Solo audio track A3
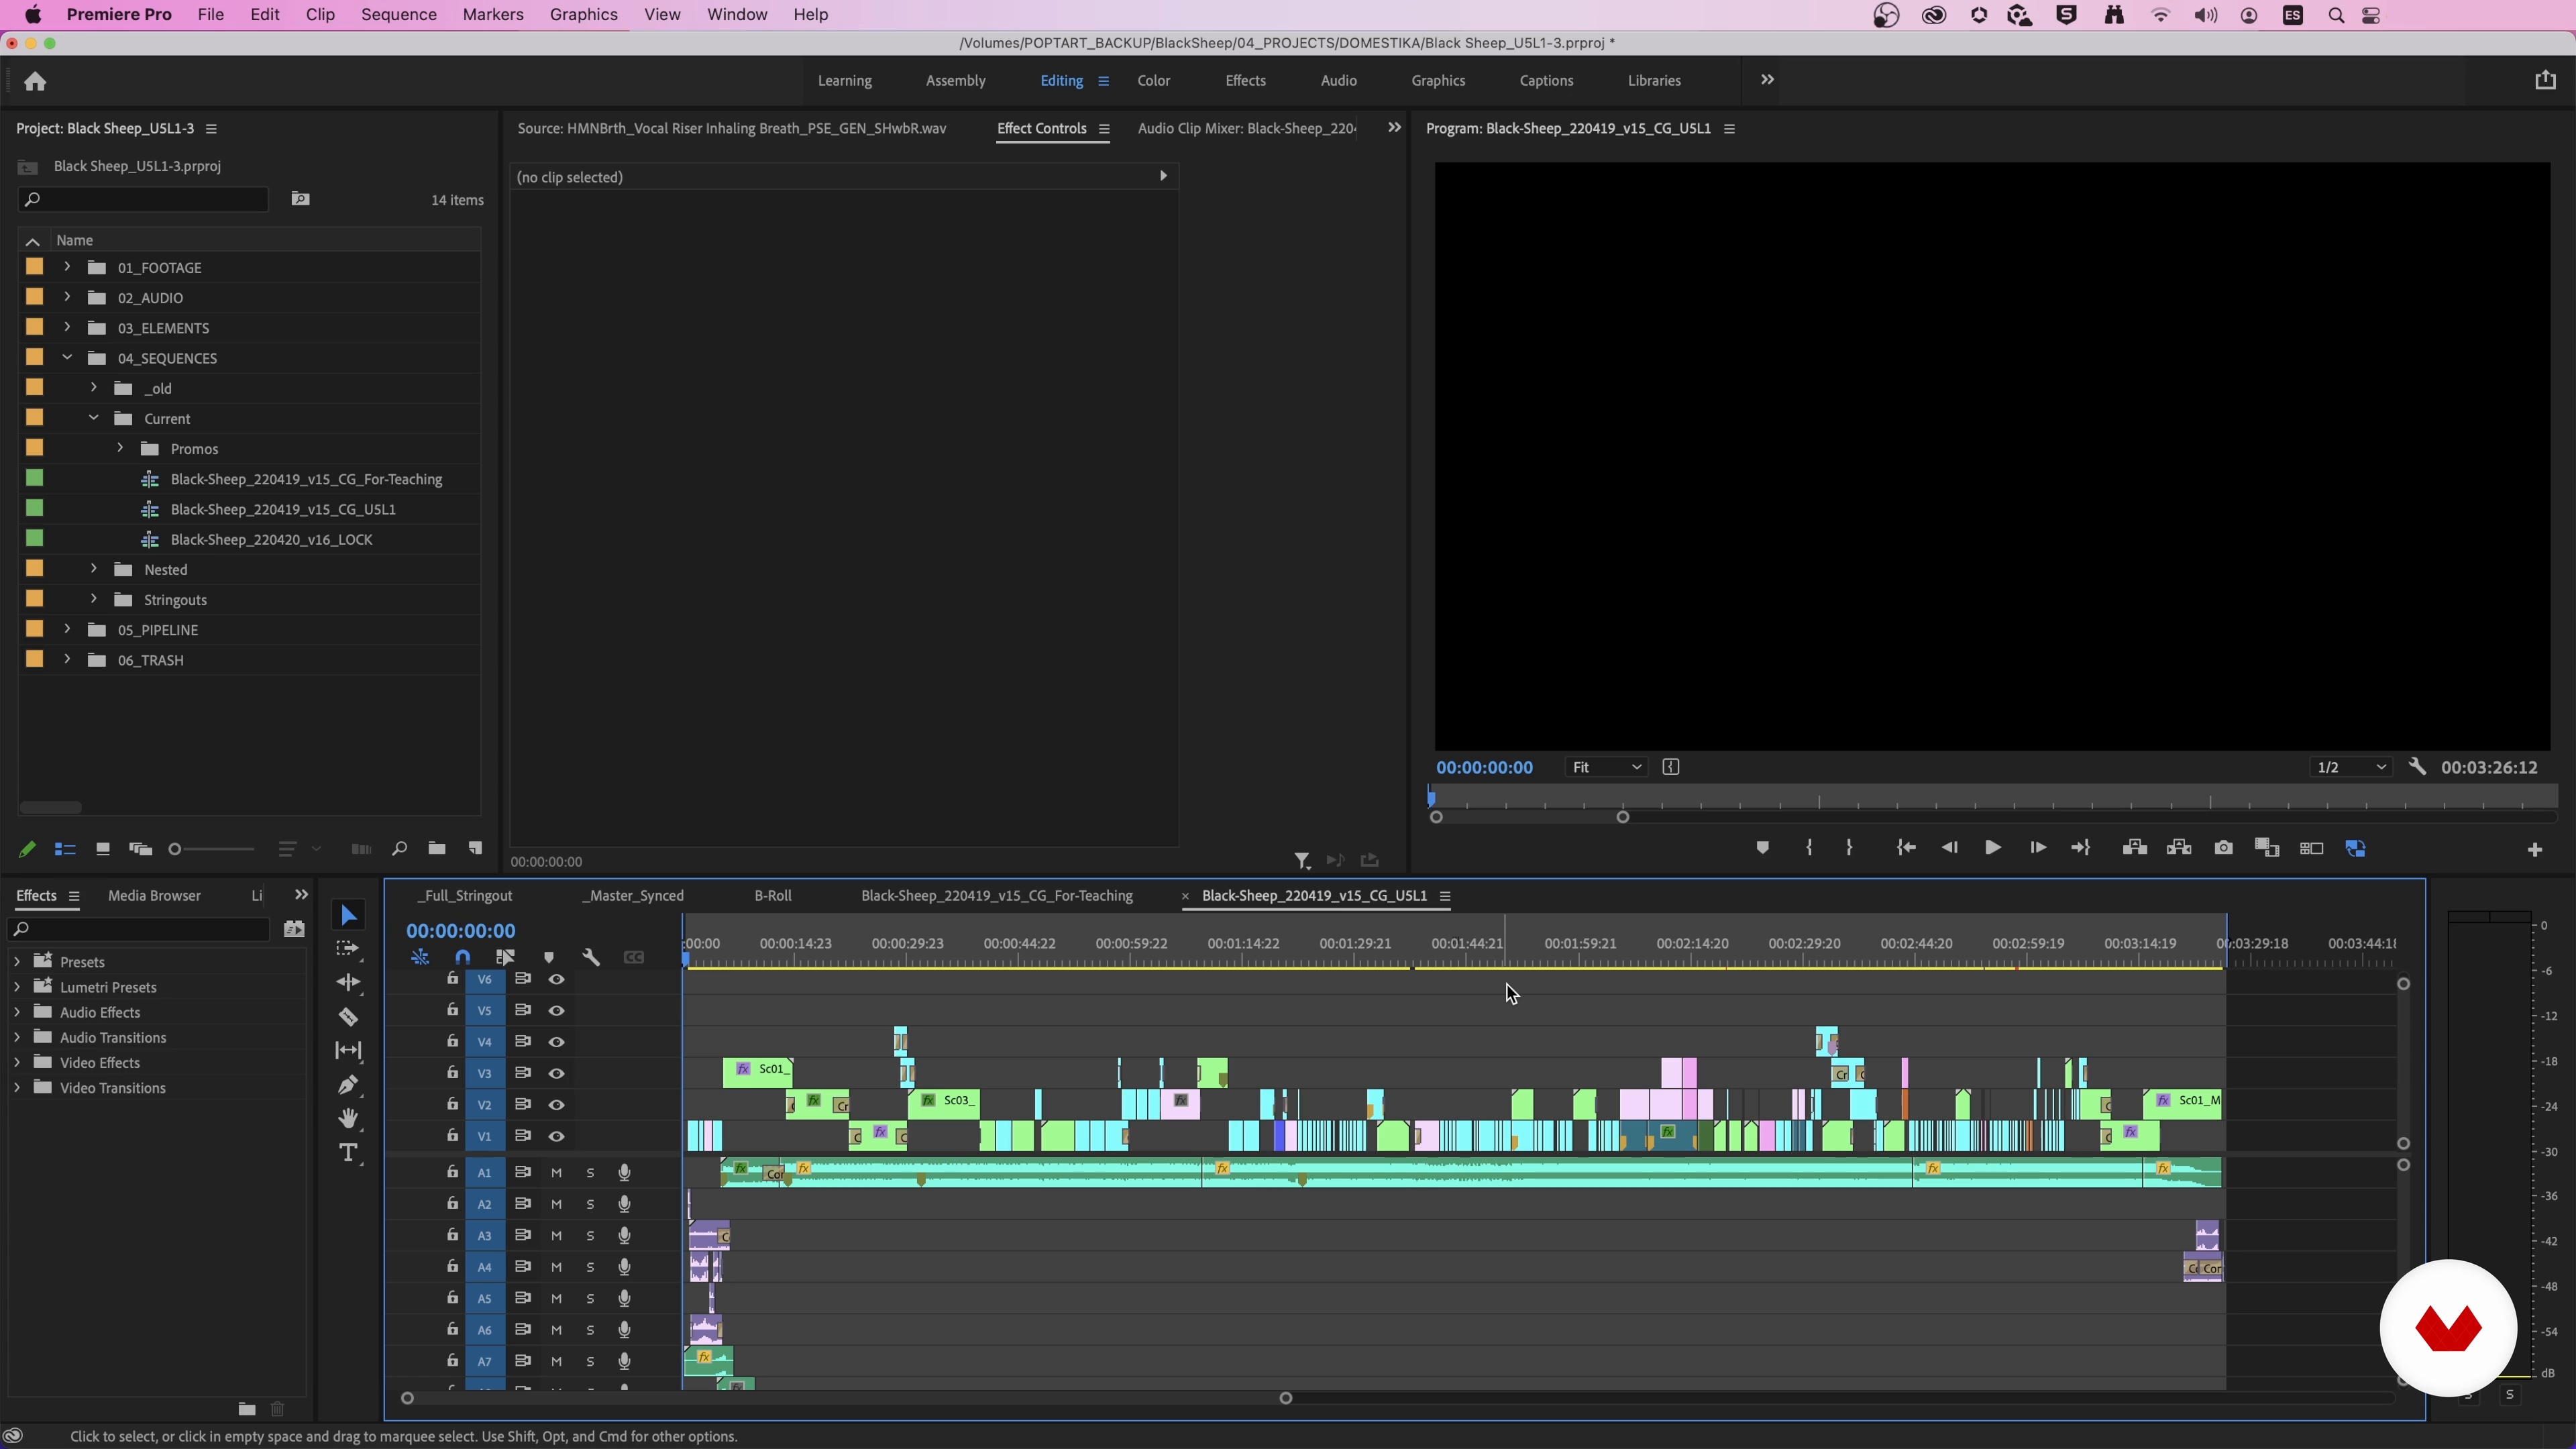The width and height of the screenshot is (2576, 1449). tap(590, 1236)
